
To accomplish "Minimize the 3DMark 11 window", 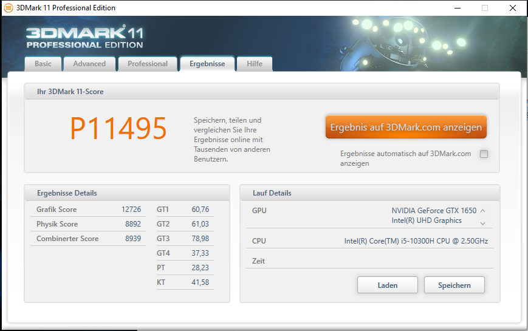I will (x=458, y=8).
